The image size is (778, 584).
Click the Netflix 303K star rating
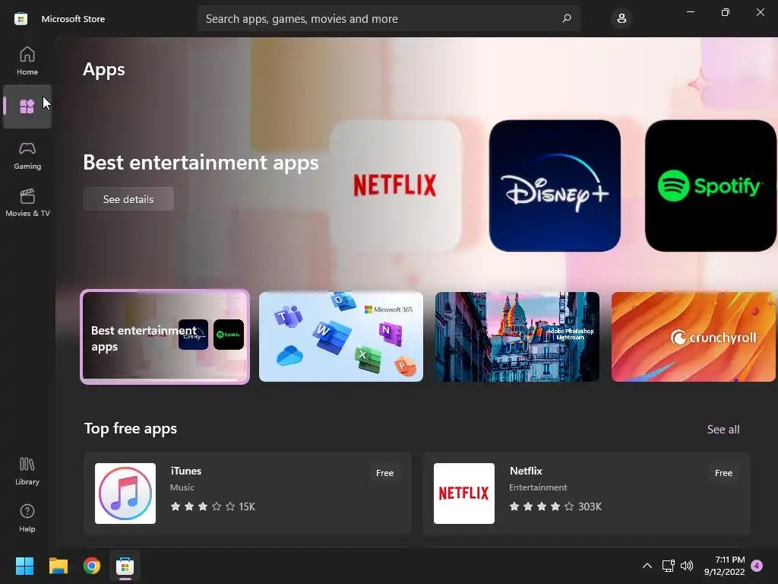(x=555, y=506)
